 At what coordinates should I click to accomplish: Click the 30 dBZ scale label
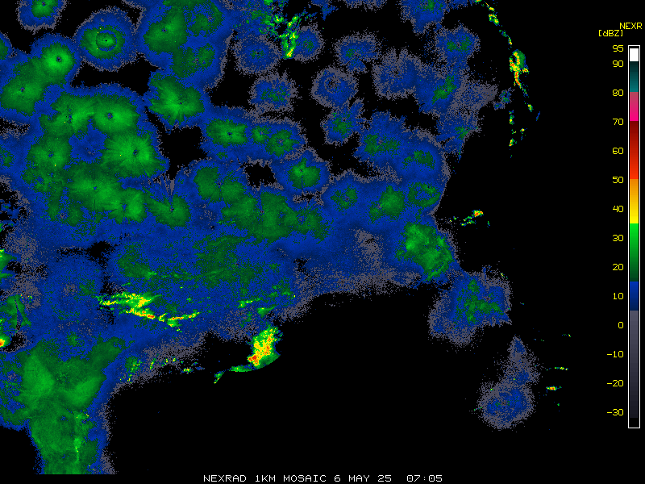tap(618, 238)
